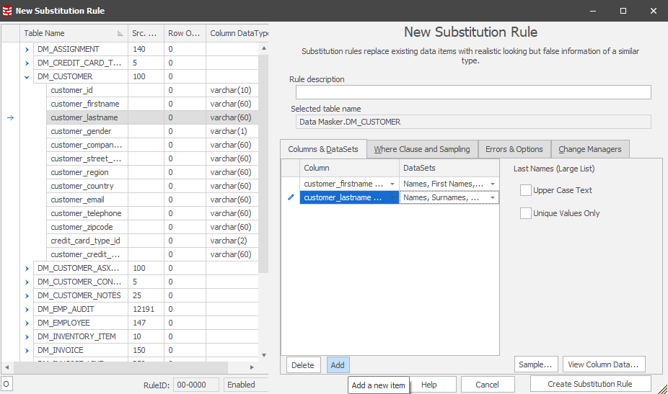Click the resize grip at window corner

(x=662, y=388)
